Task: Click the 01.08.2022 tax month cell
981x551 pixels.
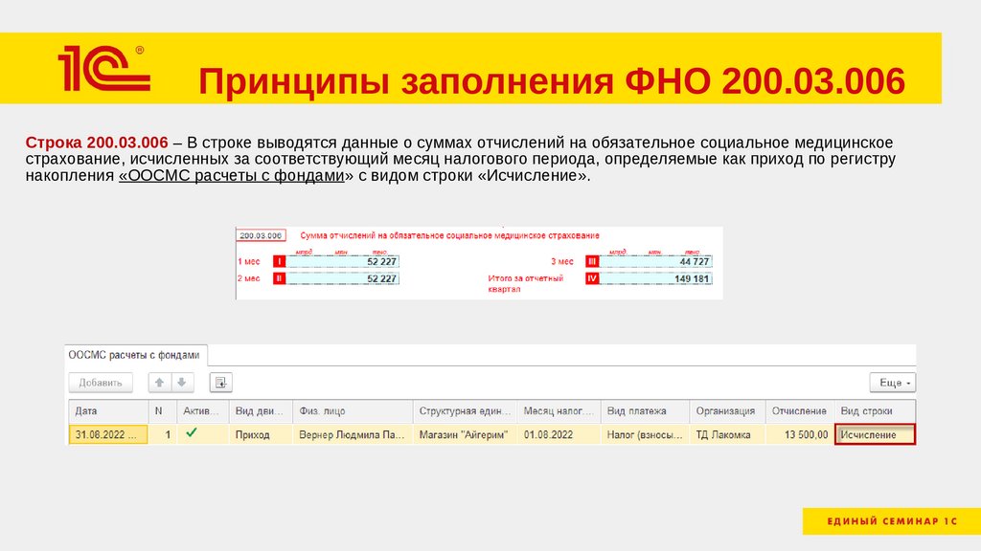Action: coord(559,434)
